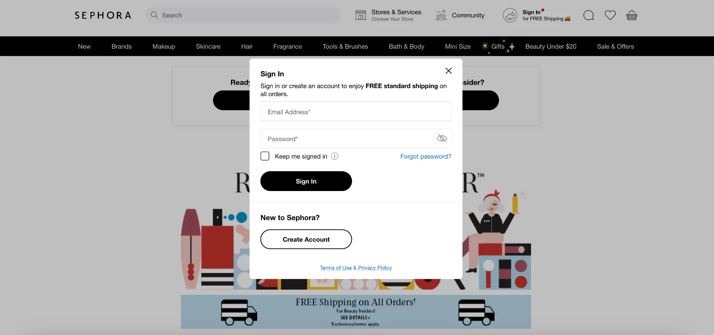The width and height of the screenshot is (714, 335).
Task: Expand the Fragrance navigation menu
Action: [288, 47]
